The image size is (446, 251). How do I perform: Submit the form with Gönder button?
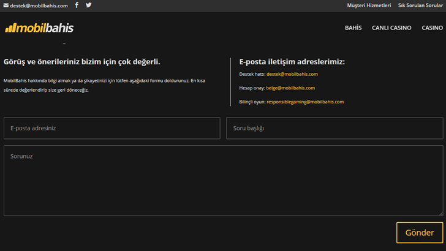coord(420,233)
